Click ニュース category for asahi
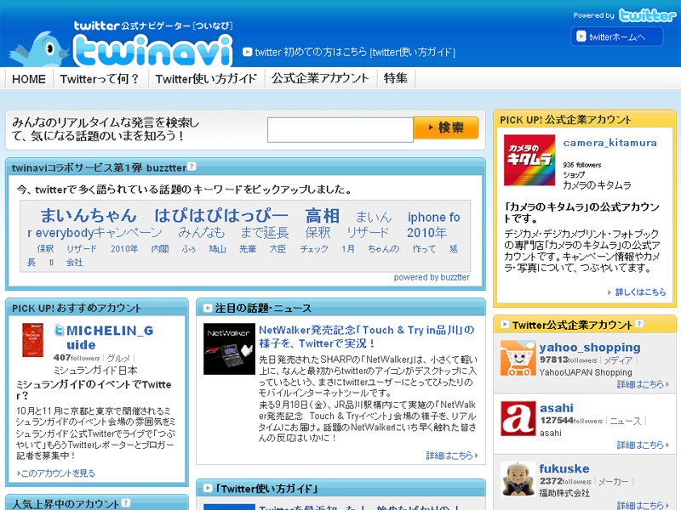This screenshot has height=510, width=681. click(626, 421)
